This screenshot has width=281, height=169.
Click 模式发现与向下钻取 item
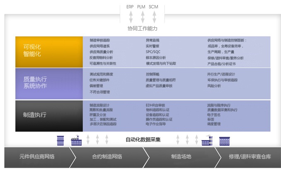click(161, 63)
